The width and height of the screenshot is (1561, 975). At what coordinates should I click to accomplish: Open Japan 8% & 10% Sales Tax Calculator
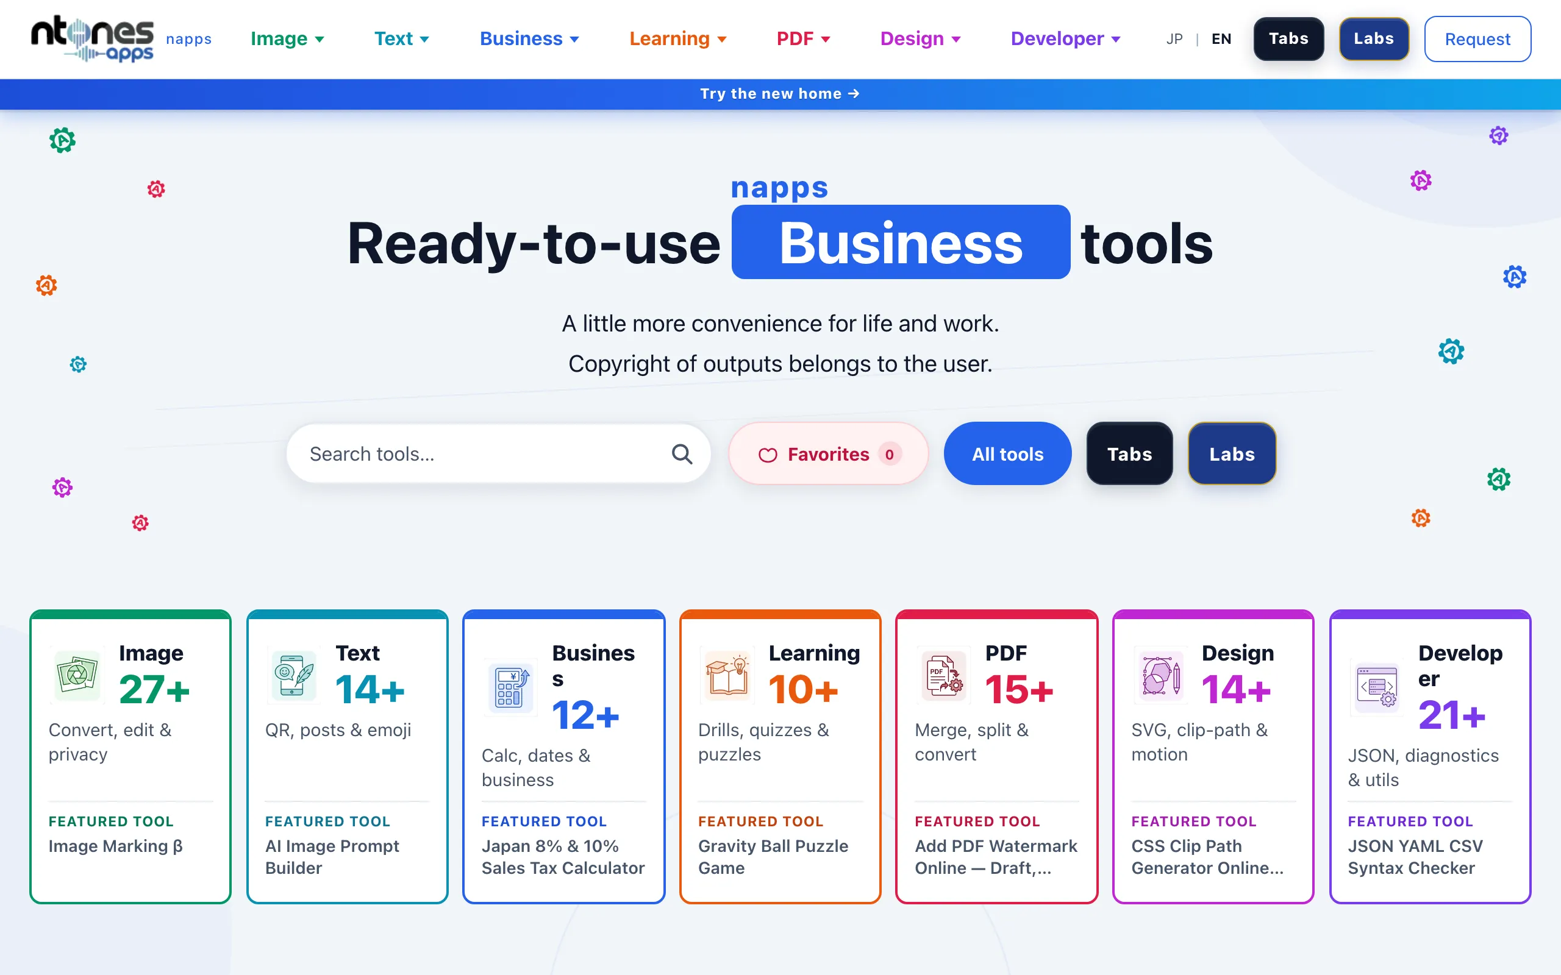click(x=563, y=857)
